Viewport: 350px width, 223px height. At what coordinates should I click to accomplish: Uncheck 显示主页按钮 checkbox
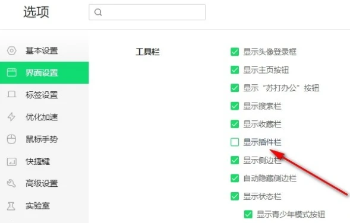(235, 70)
